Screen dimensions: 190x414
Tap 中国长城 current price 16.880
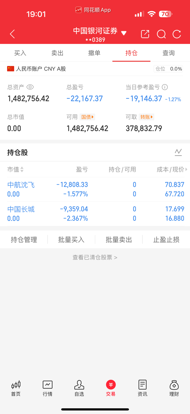[175, 218]
